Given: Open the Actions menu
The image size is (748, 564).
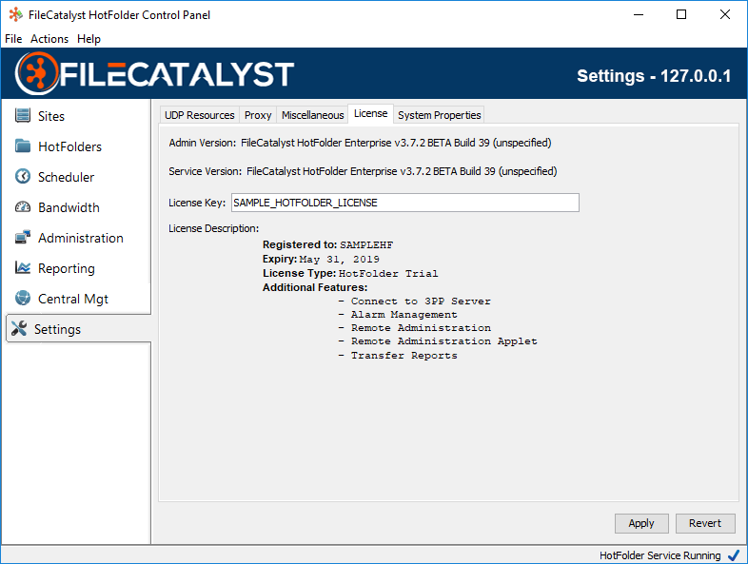Looking at the screenshot, I should coord(49,39).
